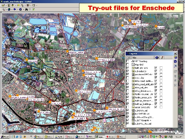
Task: Click the MONUMENT label on the map
Action: (79, 118)
